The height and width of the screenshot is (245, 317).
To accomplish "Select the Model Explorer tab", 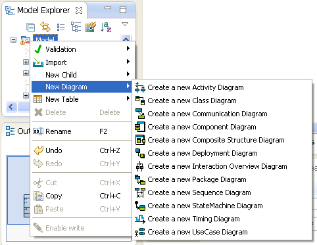I will click(x=43, y=11).
